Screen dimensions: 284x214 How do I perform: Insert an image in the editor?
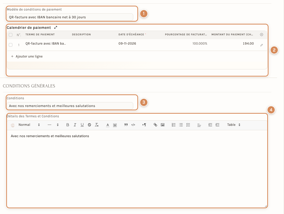pos(163,125)
